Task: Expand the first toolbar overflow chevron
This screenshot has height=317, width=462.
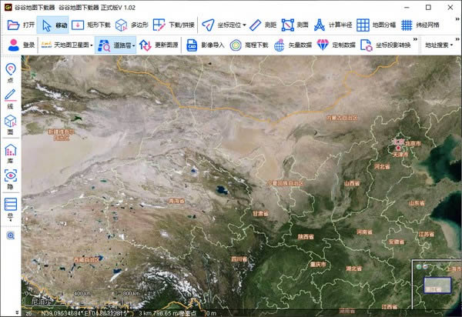Action: click(457, 19)
